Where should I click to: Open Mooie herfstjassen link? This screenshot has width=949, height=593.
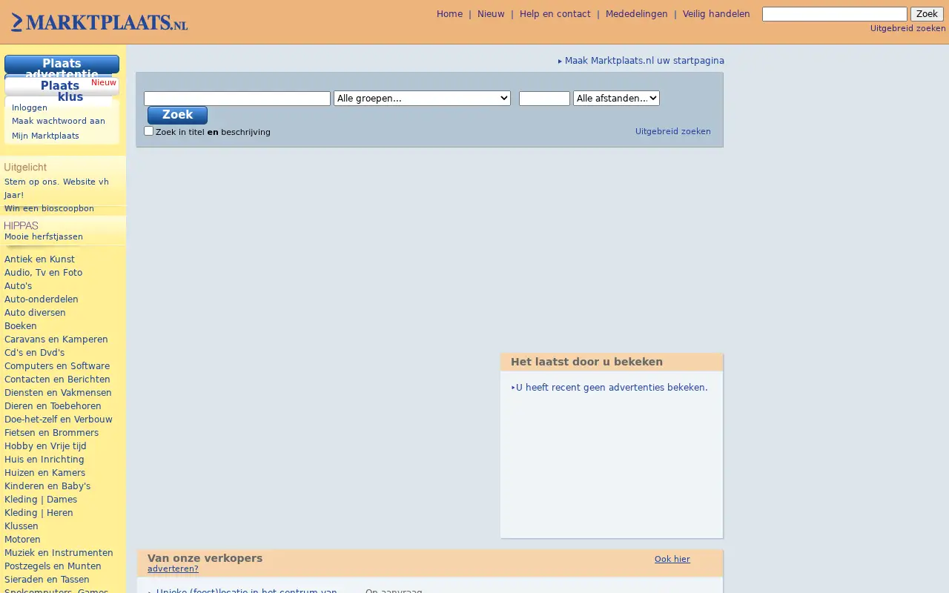pos(44,236)
